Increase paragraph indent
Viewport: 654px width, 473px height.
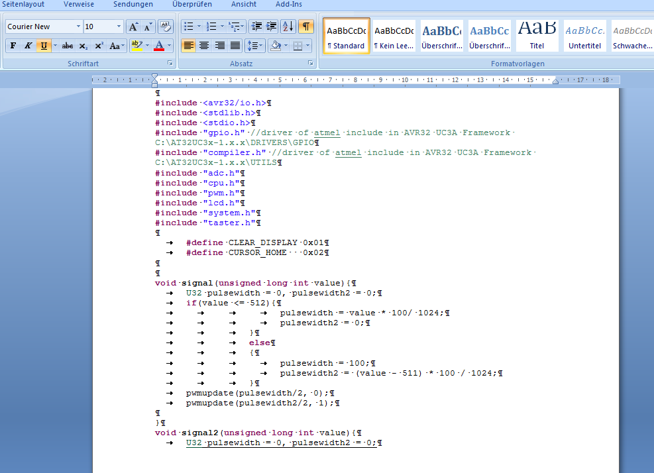coord(272,26)
